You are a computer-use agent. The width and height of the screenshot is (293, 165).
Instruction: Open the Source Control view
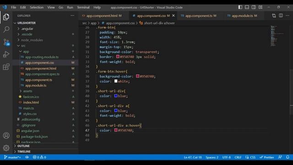6,42
